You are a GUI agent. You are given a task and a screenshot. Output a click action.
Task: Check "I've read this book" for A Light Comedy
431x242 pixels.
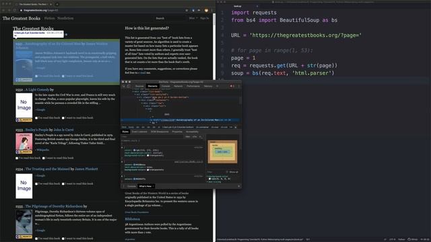(x=36, y=118)
